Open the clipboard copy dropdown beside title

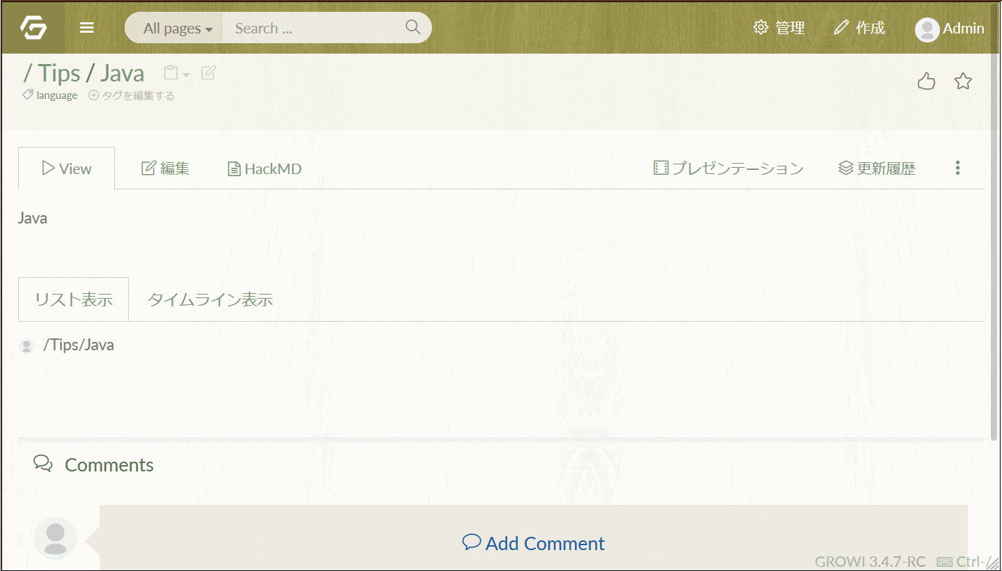pyautogui.click(x=176, y=73)
